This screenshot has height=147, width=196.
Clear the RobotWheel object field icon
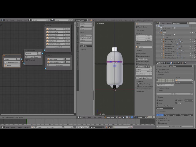63,41
